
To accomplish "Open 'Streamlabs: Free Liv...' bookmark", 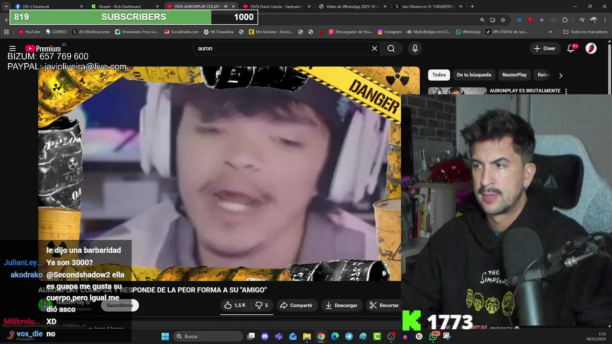I will [136, 32].
